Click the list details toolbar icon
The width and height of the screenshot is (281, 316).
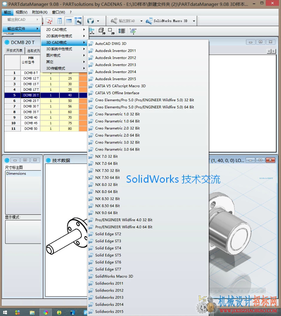click(x=122, y=31)
